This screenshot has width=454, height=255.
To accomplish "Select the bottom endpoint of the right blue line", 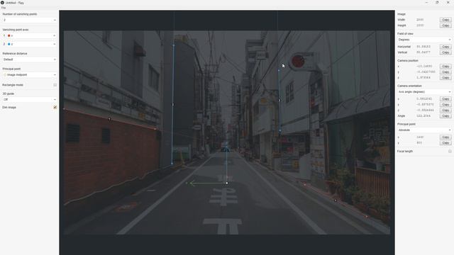I will coord(280,130).
